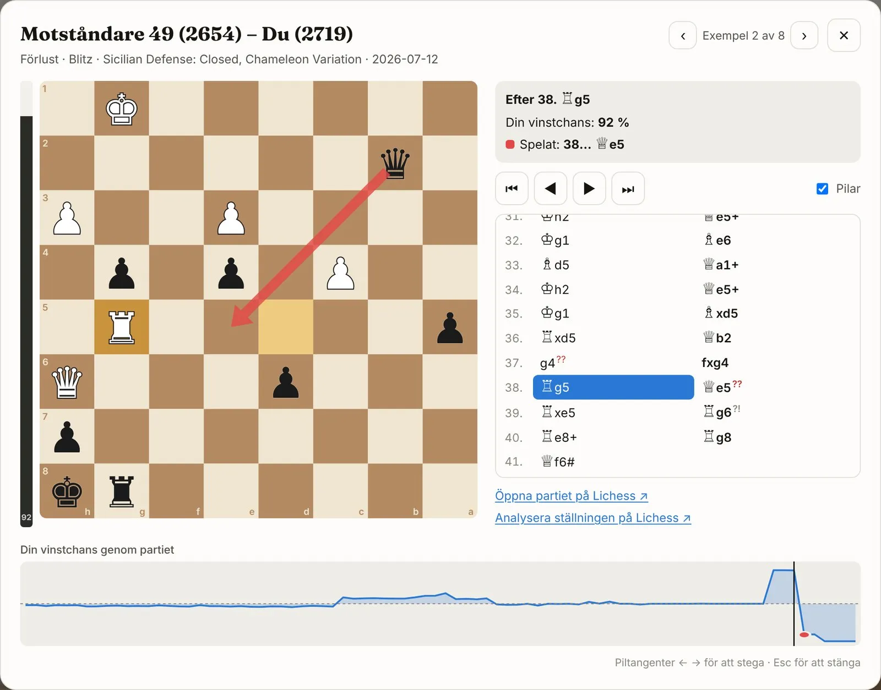The height and width of the screenshot is (690, 881).
Task: Step back one move
Action: [x=550, y=188]
